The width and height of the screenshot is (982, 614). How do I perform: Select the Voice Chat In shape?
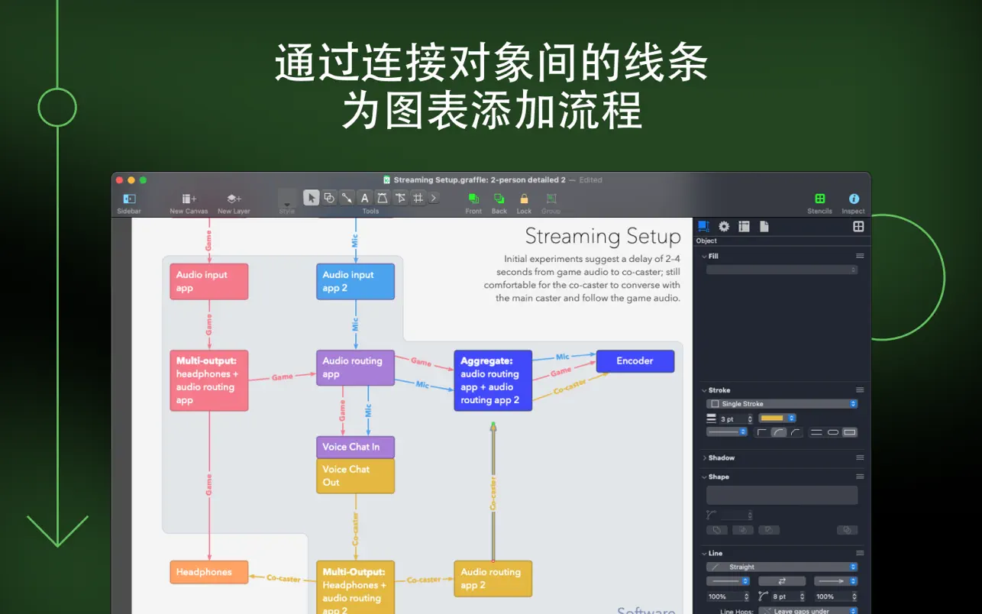coord(355,447)
